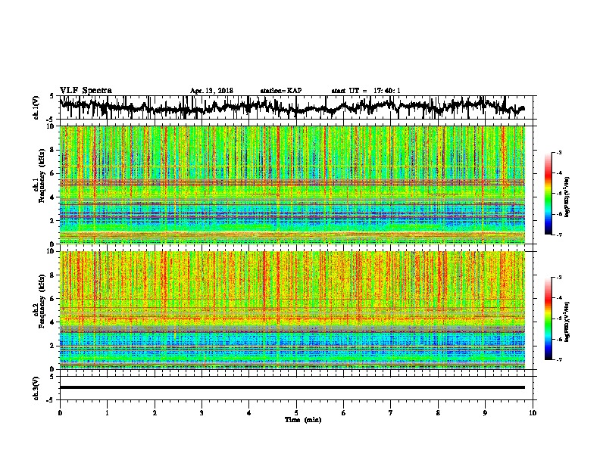This screenshot has height=463, width=600.
Task: Click the ch.2 spectrogram color scale bar
Action: pyautogui.click(x=548, y=319)
